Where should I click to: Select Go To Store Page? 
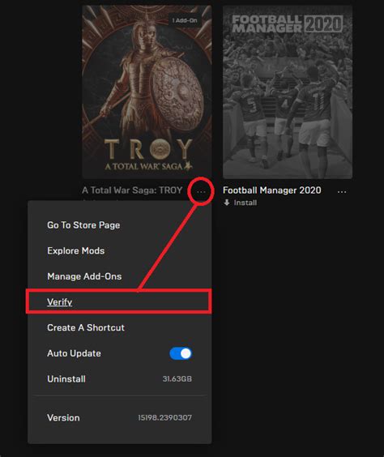(x=83, y=225)
